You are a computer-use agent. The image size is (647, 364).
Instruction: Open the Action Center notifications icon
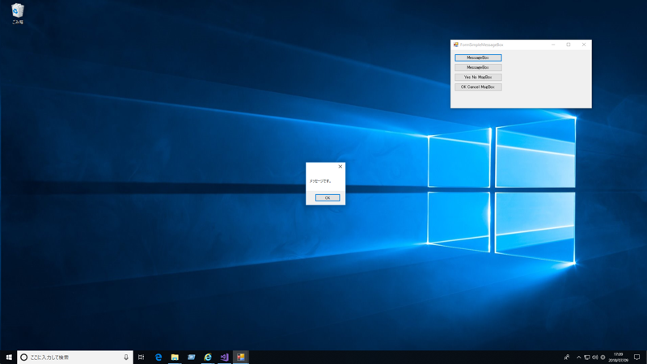pos(636,357)
